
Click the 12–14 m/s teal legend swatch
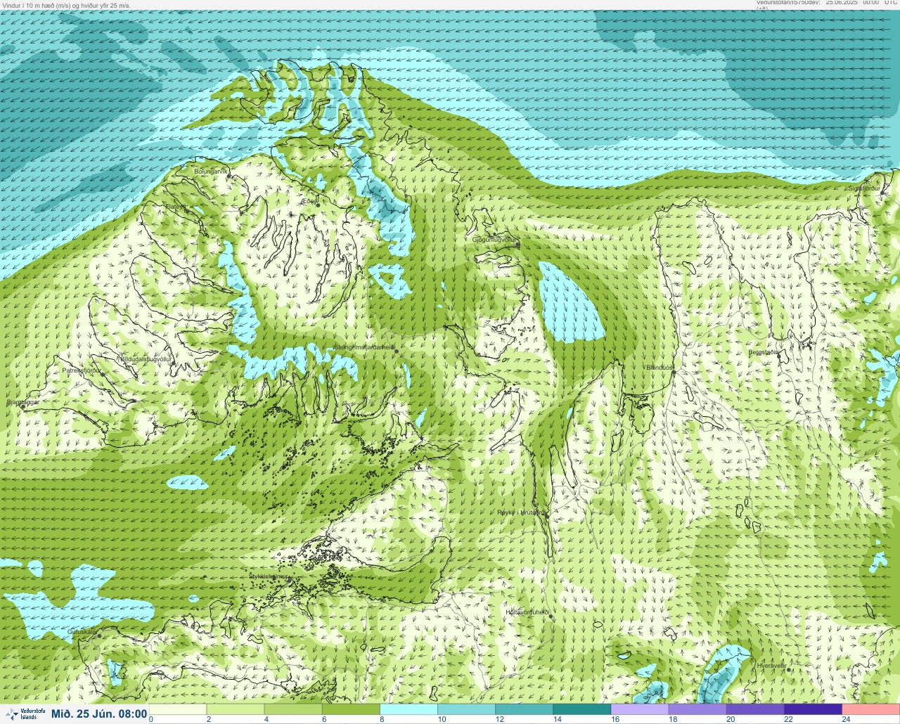point(525,709)
